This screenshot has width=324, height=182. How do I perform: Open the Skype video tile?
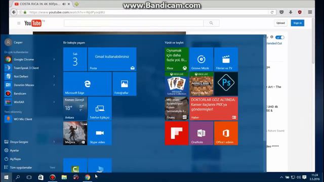coord(100,133)
